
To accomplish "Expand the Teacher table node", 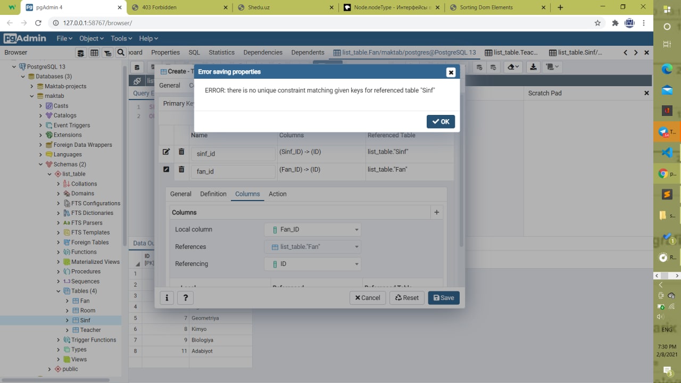I will coord(68,330).
